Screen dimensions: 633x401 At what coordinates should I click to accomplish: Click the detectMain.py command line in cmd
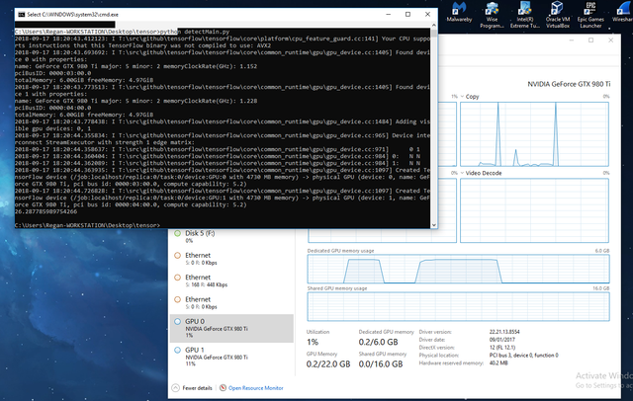[122, 32]
